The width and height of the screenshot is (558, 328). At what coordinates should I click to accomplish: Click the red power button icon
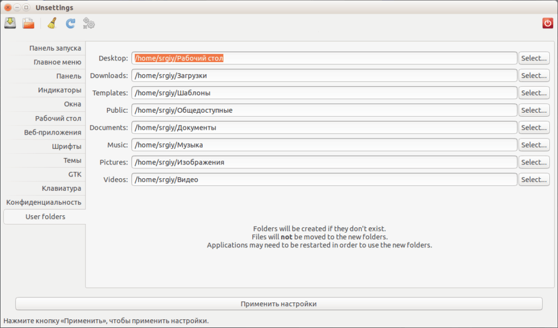coord(548,23)
